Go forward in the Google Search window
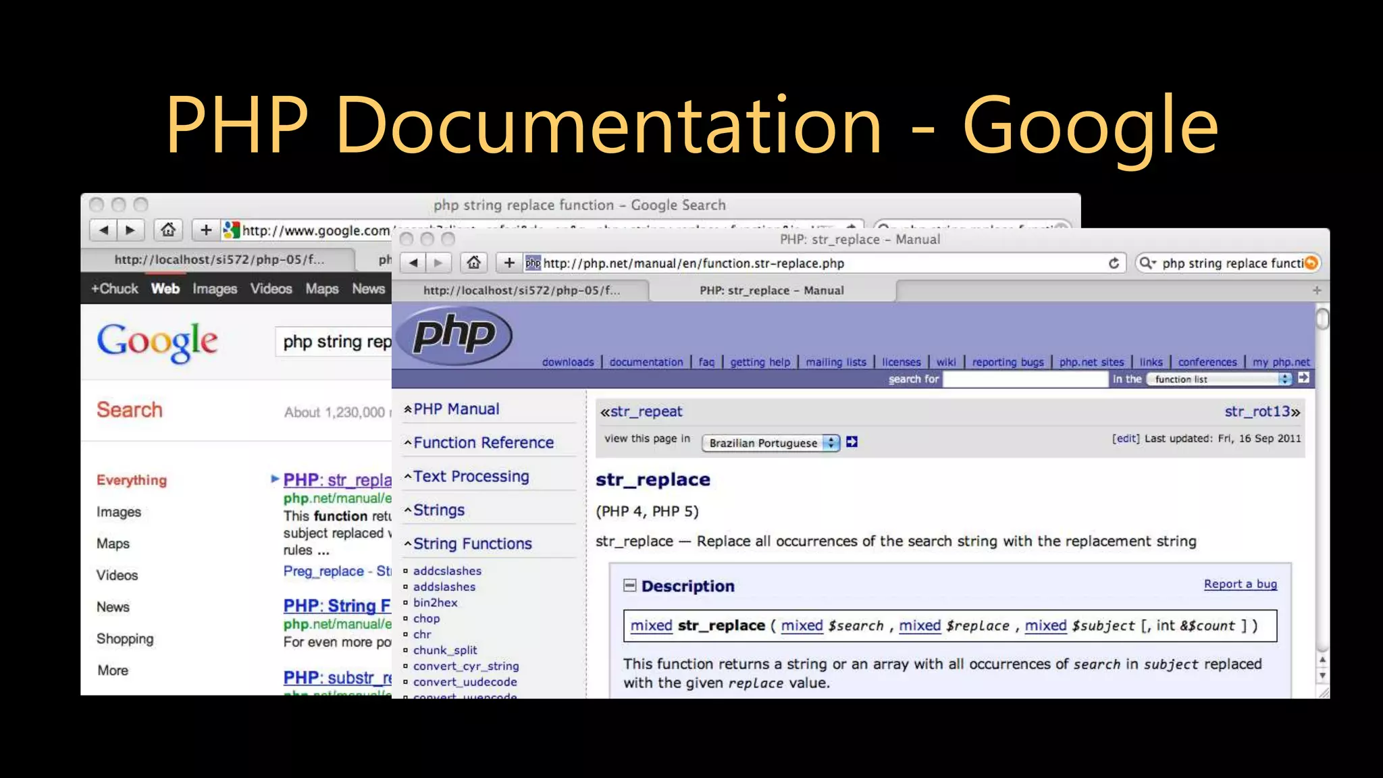 [130, 230]
